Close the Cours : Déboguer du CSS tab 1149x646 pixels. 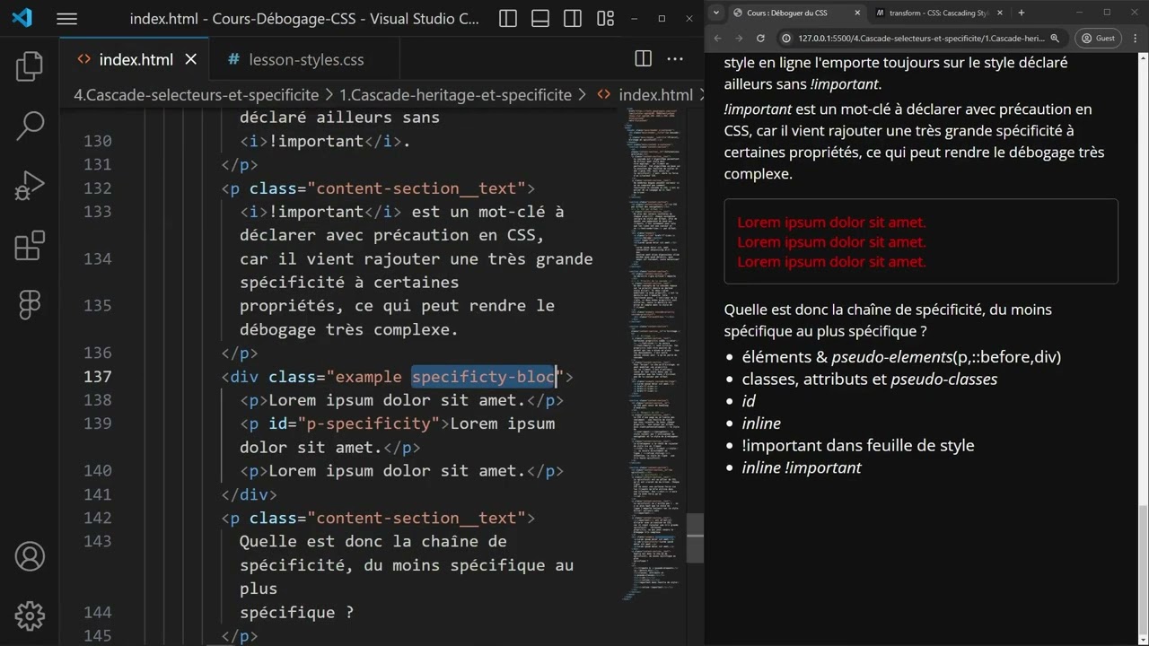click(857, 13)
